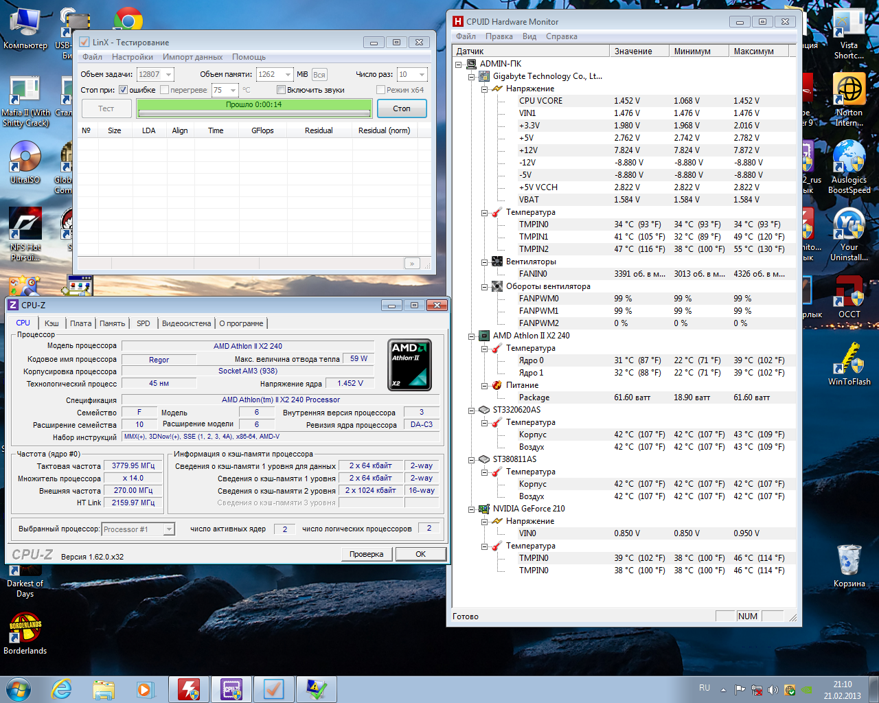Open the 'Выбранный процессор' processor dropdown

click(x=169, y=529)
